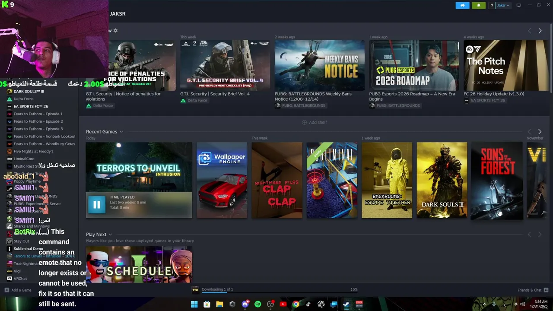
Task: Advance Recent Games shelf to the right
Action: click(540, 131)
